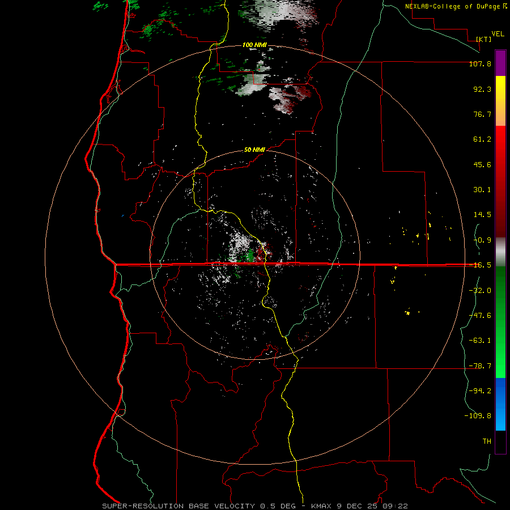Image resolution: width=510 pixels, height=510 pixels.
Task: Select the 45.6 legend value
Action: tap(482, 164)
